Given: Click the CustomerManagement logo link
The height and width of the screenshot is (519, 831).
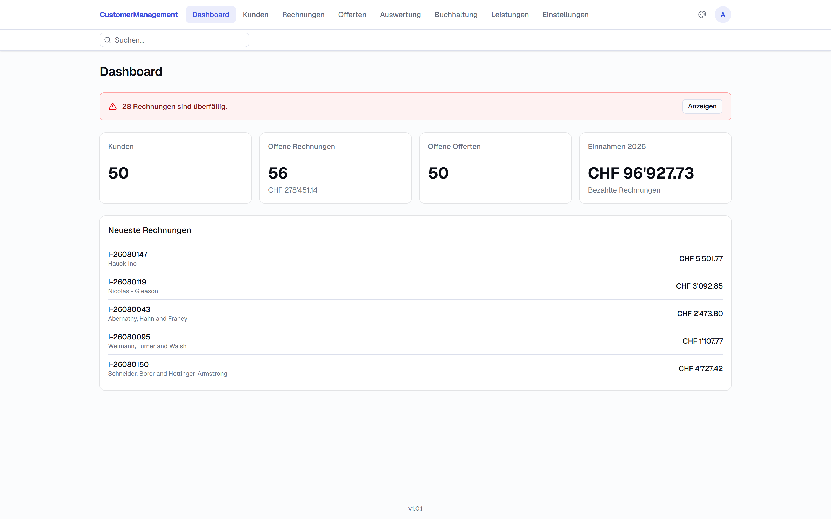Looking at the screenshot, I should click(139, 15).
